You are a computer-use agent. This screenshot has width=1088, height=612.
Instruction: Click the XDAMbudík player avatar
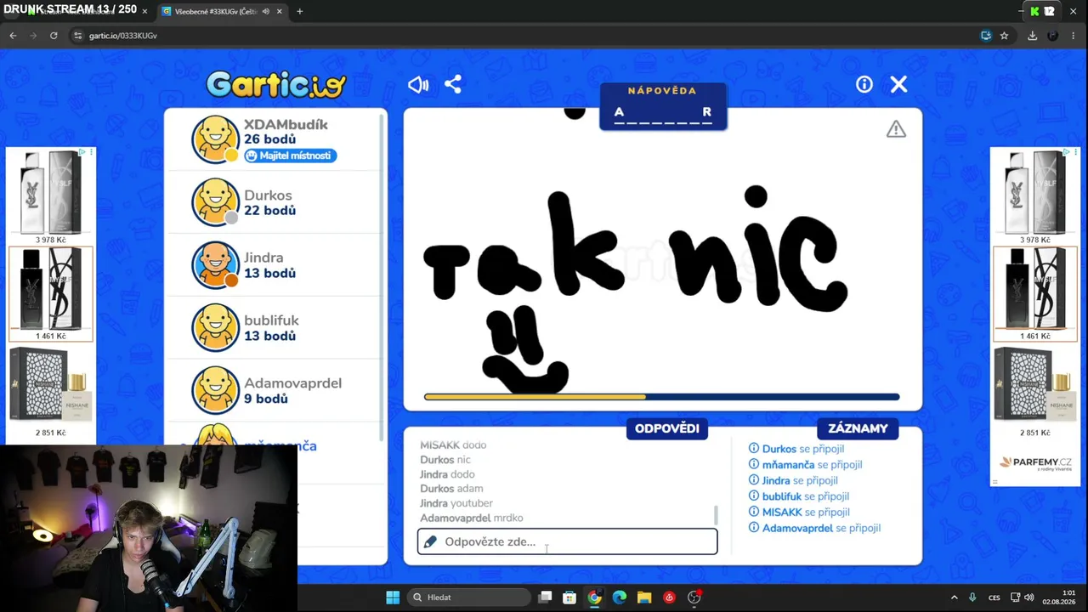pyautogui.click(x=215, y=139)
